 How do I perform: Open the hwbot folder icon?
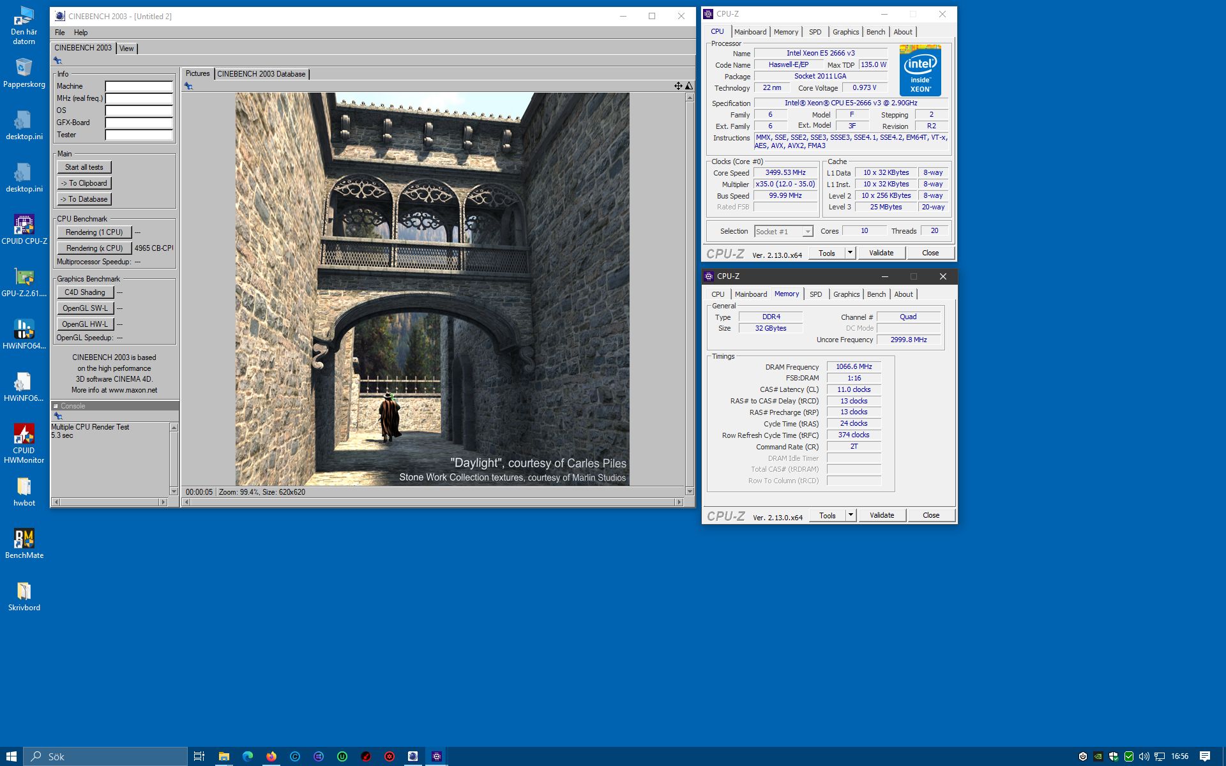(x=24, y=492)
